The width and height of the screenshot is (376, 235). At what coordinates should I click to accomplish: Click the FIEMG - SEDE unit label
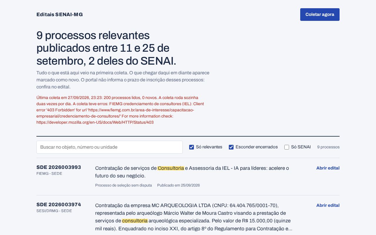pos(49,174)
